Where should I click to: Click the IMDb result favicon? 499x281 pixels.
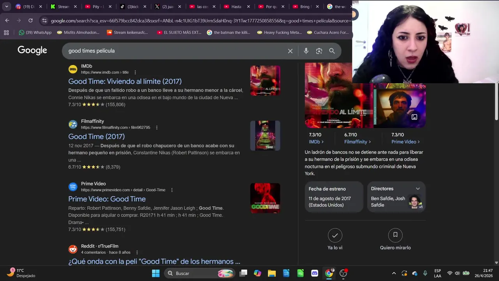click(73, 69)
